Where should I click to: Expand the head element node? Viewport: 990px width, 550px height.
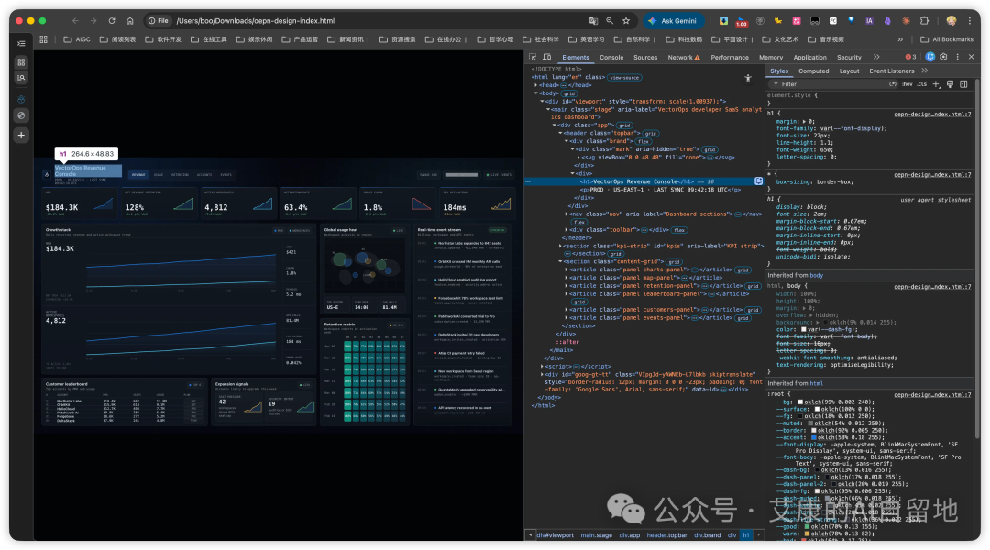click(x=536, y=85)
